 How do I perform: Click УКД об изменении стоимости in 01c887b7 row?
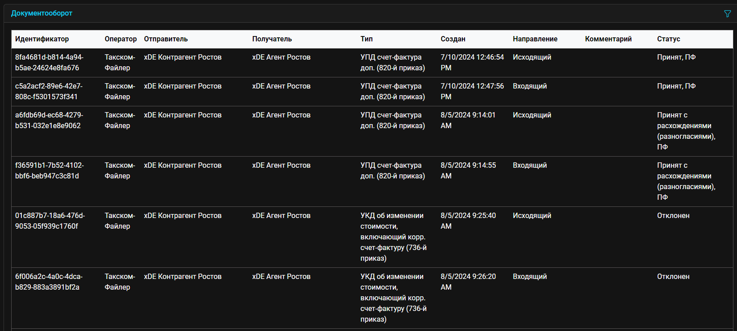[394, 237]
